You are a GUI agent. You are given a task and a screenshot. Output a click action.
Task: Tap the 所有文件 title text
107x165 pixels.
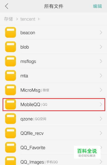point(54,6)
